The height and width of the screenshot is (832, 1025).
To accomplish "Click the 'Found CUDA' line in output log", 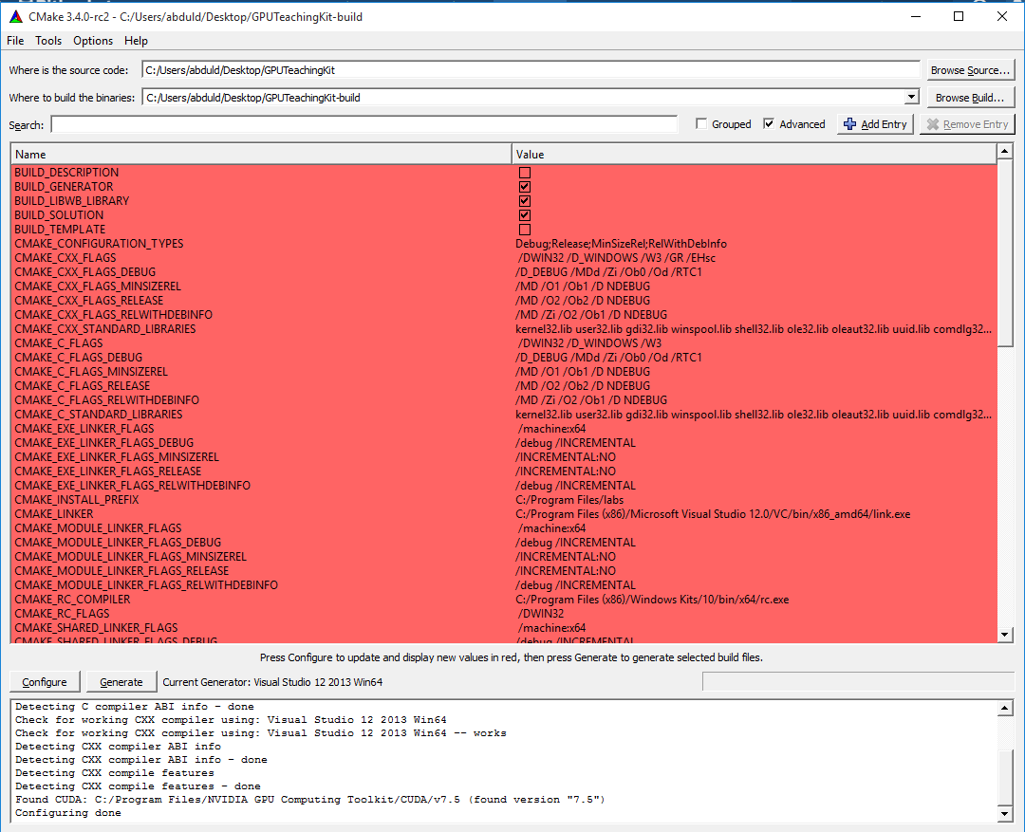I will 309,800.
